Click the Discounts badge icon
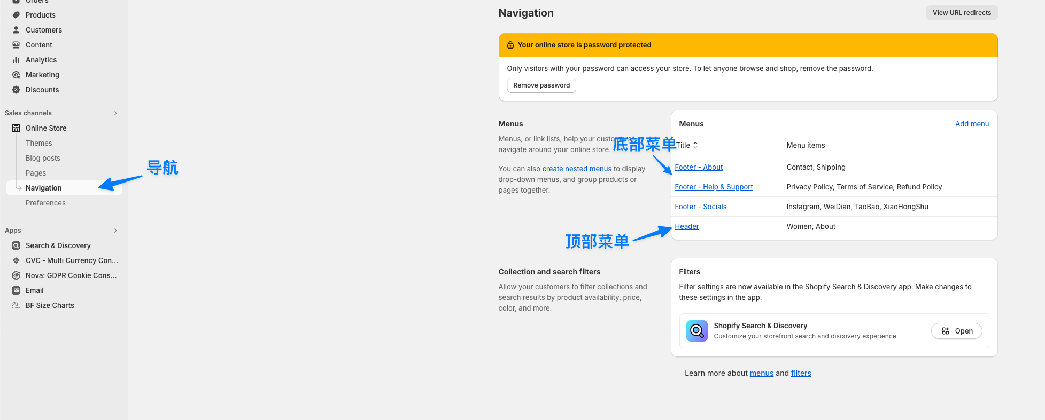 (16, 90)
